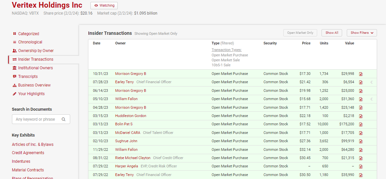
Task: Switch to Show All transactions
Action: (331, 33)
